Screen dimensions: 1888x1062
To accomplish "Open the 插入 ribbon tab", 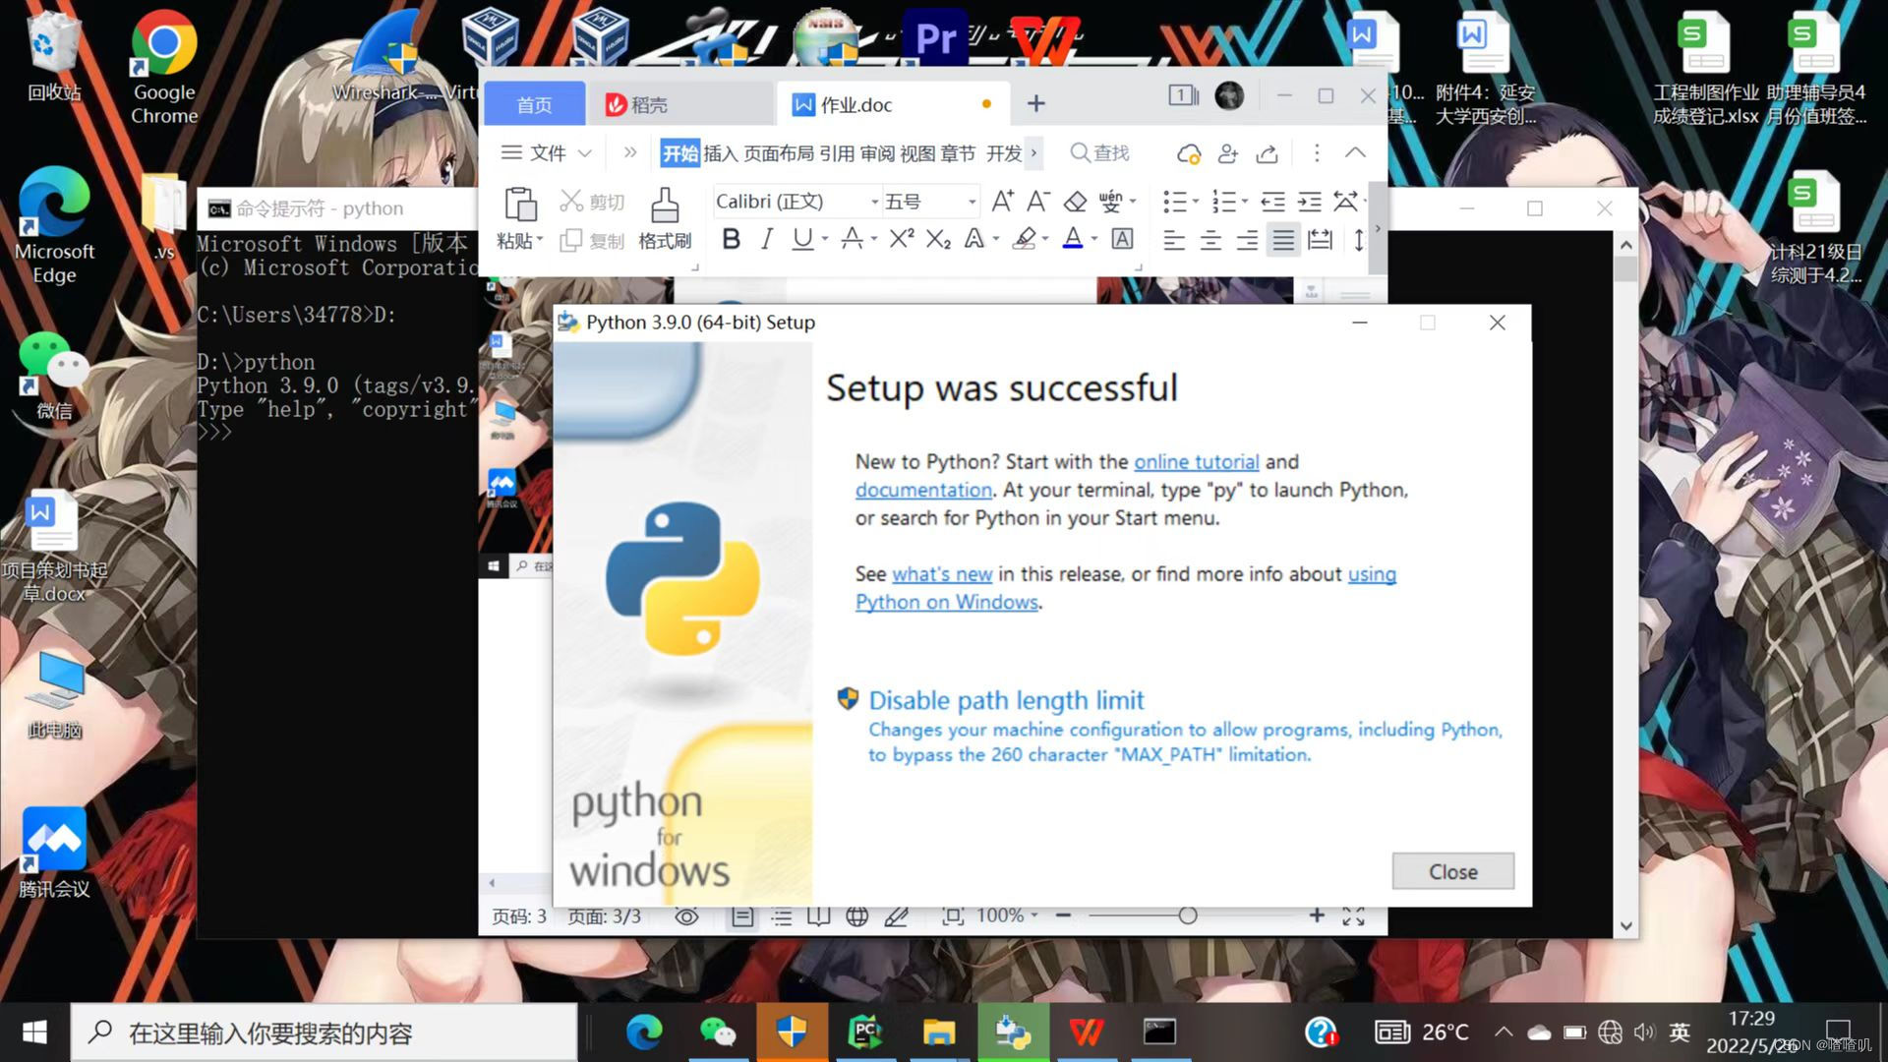I will pyautogui.click(x=720, y=153).
